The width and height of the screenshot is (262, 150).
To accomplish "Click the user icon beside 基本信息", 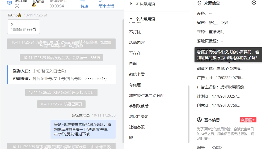I will click(x=199, y=120).
